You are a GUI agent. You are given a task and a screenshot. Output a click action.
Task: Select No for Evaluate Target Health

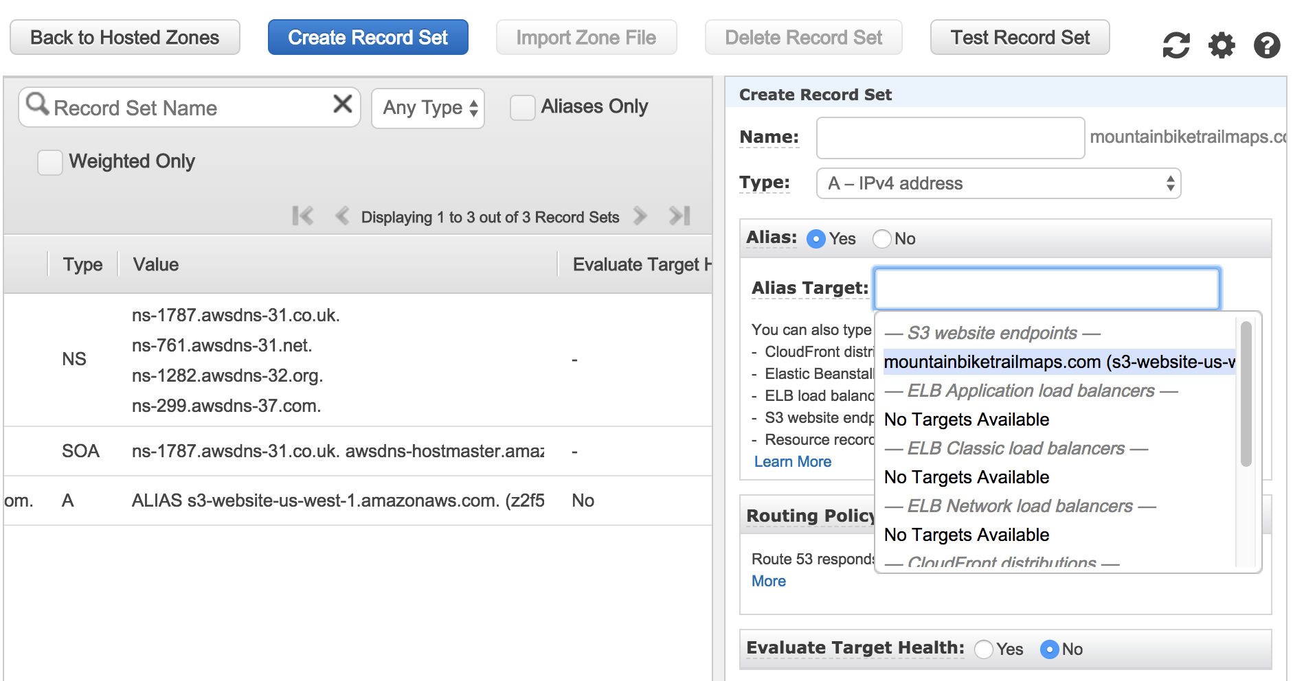tap(1050, 649)
